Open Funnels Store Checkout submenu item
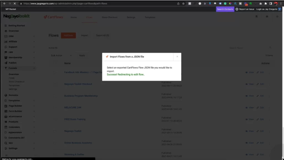Viewport: 284px width, 160px height. coord(16,82)
